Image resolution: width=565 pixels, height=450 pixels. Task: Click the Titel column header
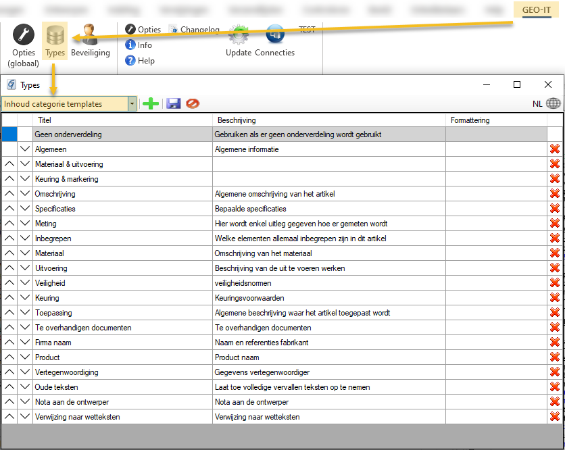(x=122, y=120)
